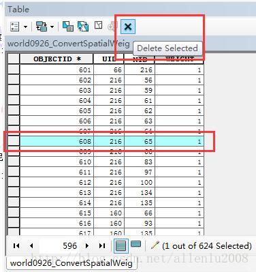
Task: Click the OBJECTID column header
Action: (57, 59)
